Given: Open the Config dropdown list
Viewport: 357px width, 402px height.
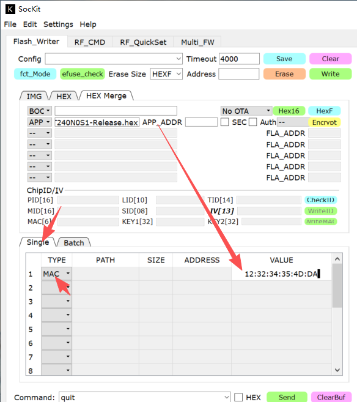Looking at the screenshot, I should [x=114, y=59].
